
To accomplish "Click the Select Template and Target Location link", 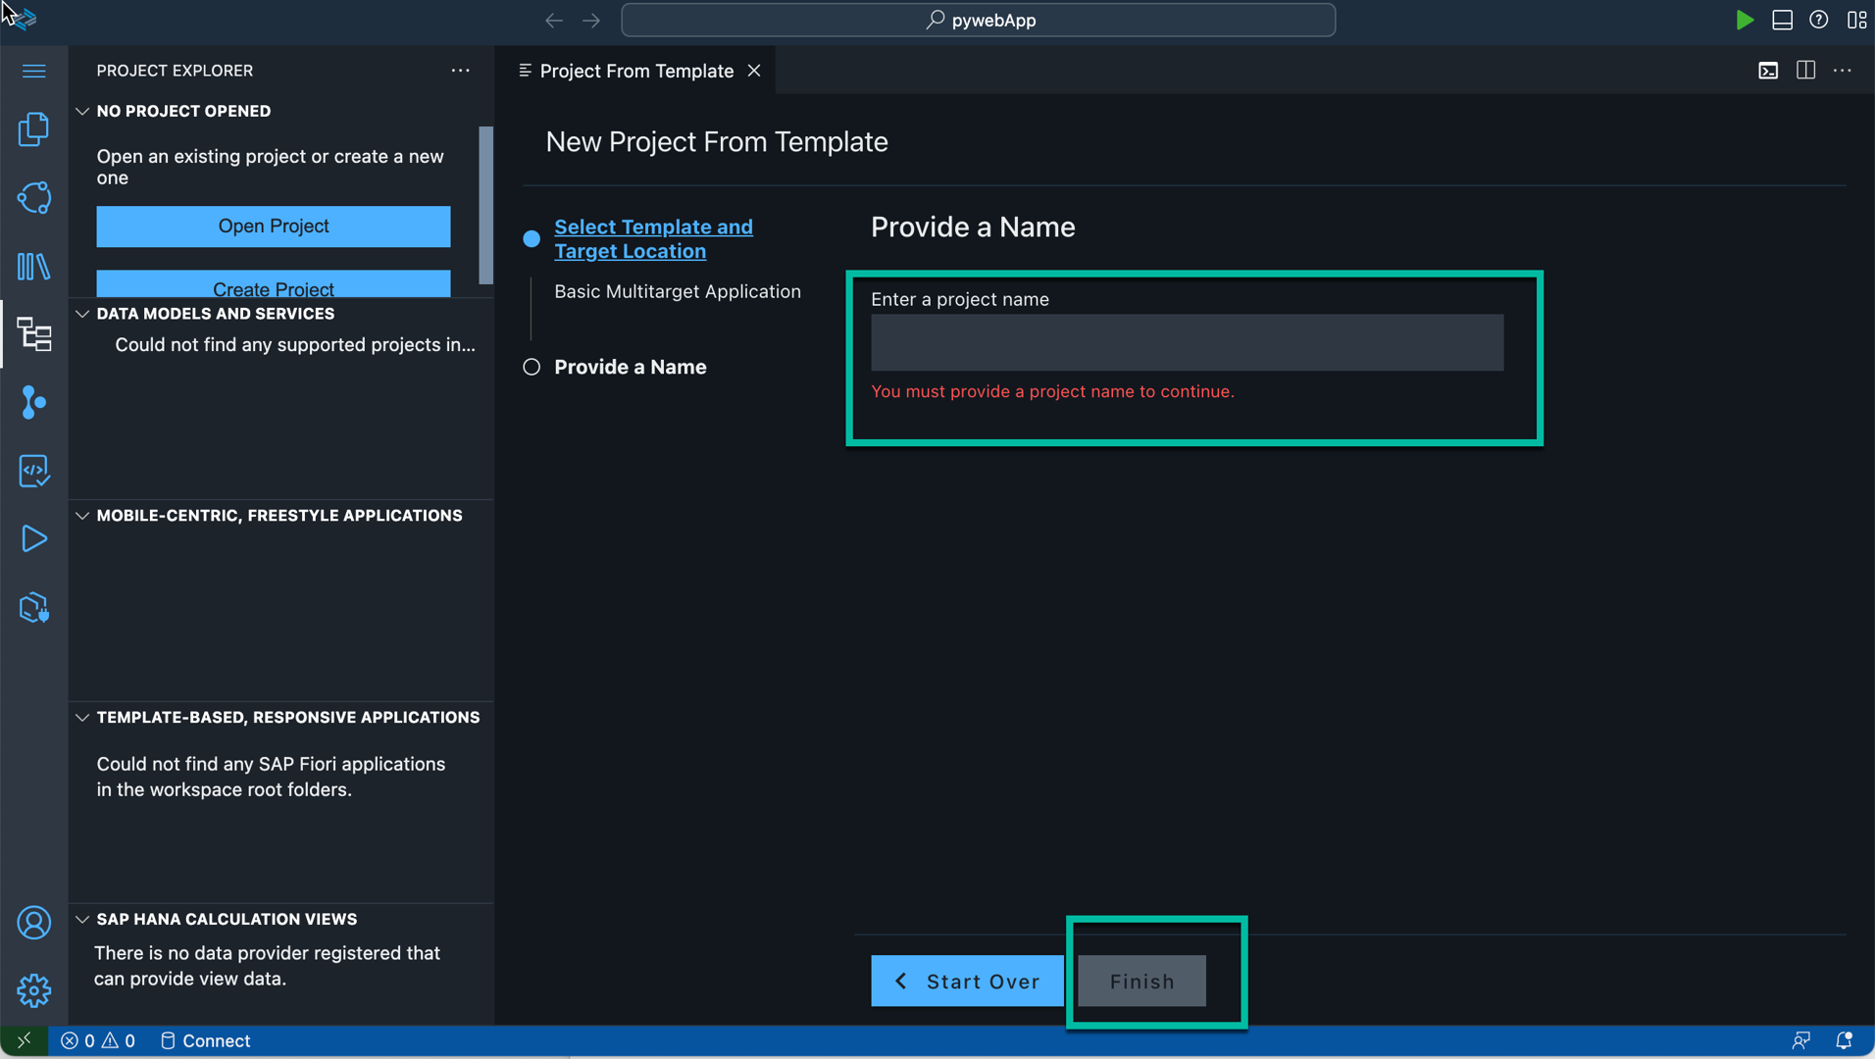I will (653, 238).
